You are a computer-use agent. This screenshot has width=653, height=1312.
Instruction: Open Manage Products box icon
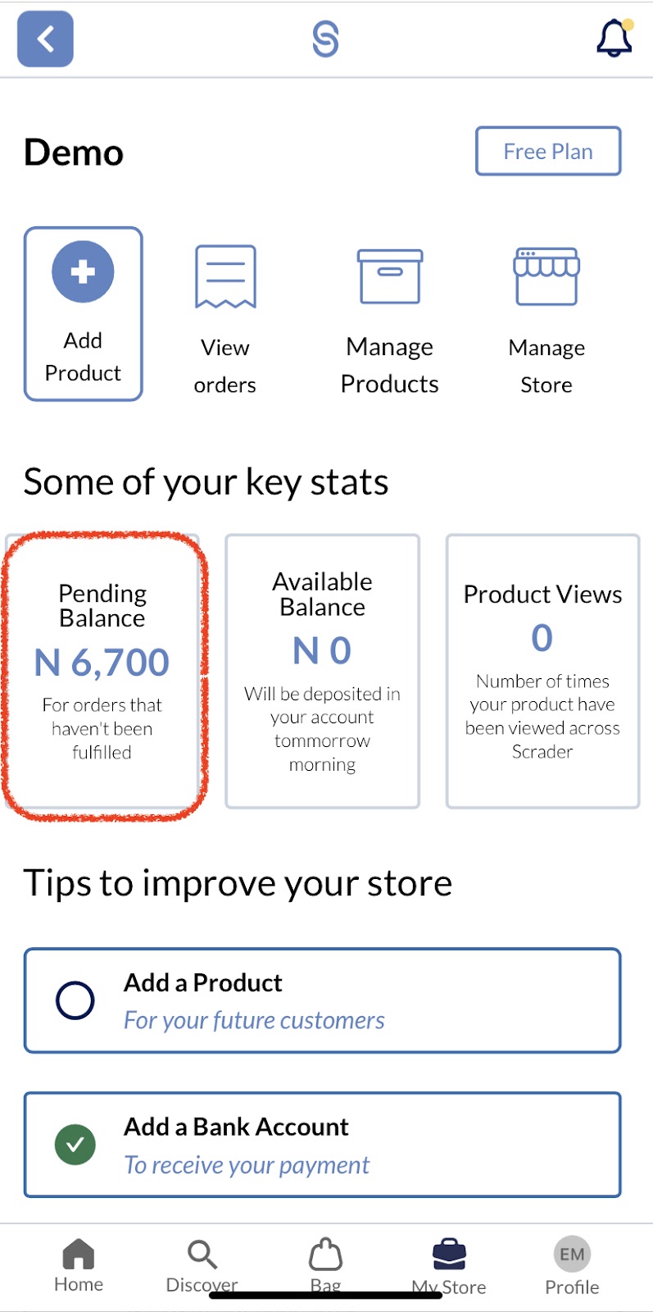point(390,277)
